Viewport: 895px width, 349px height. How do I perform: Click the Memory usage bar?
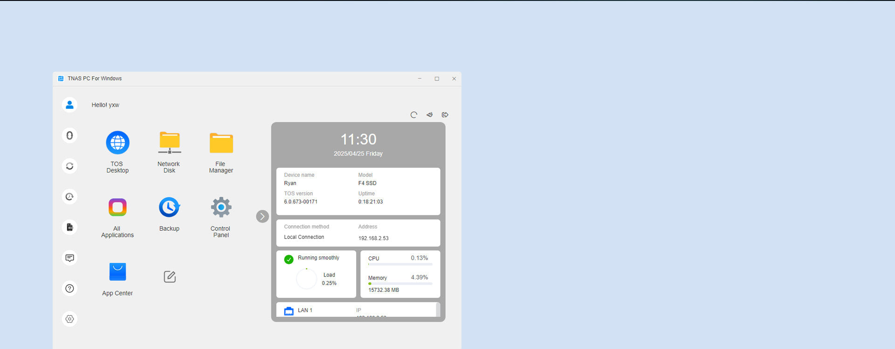(x=400, y=283)
